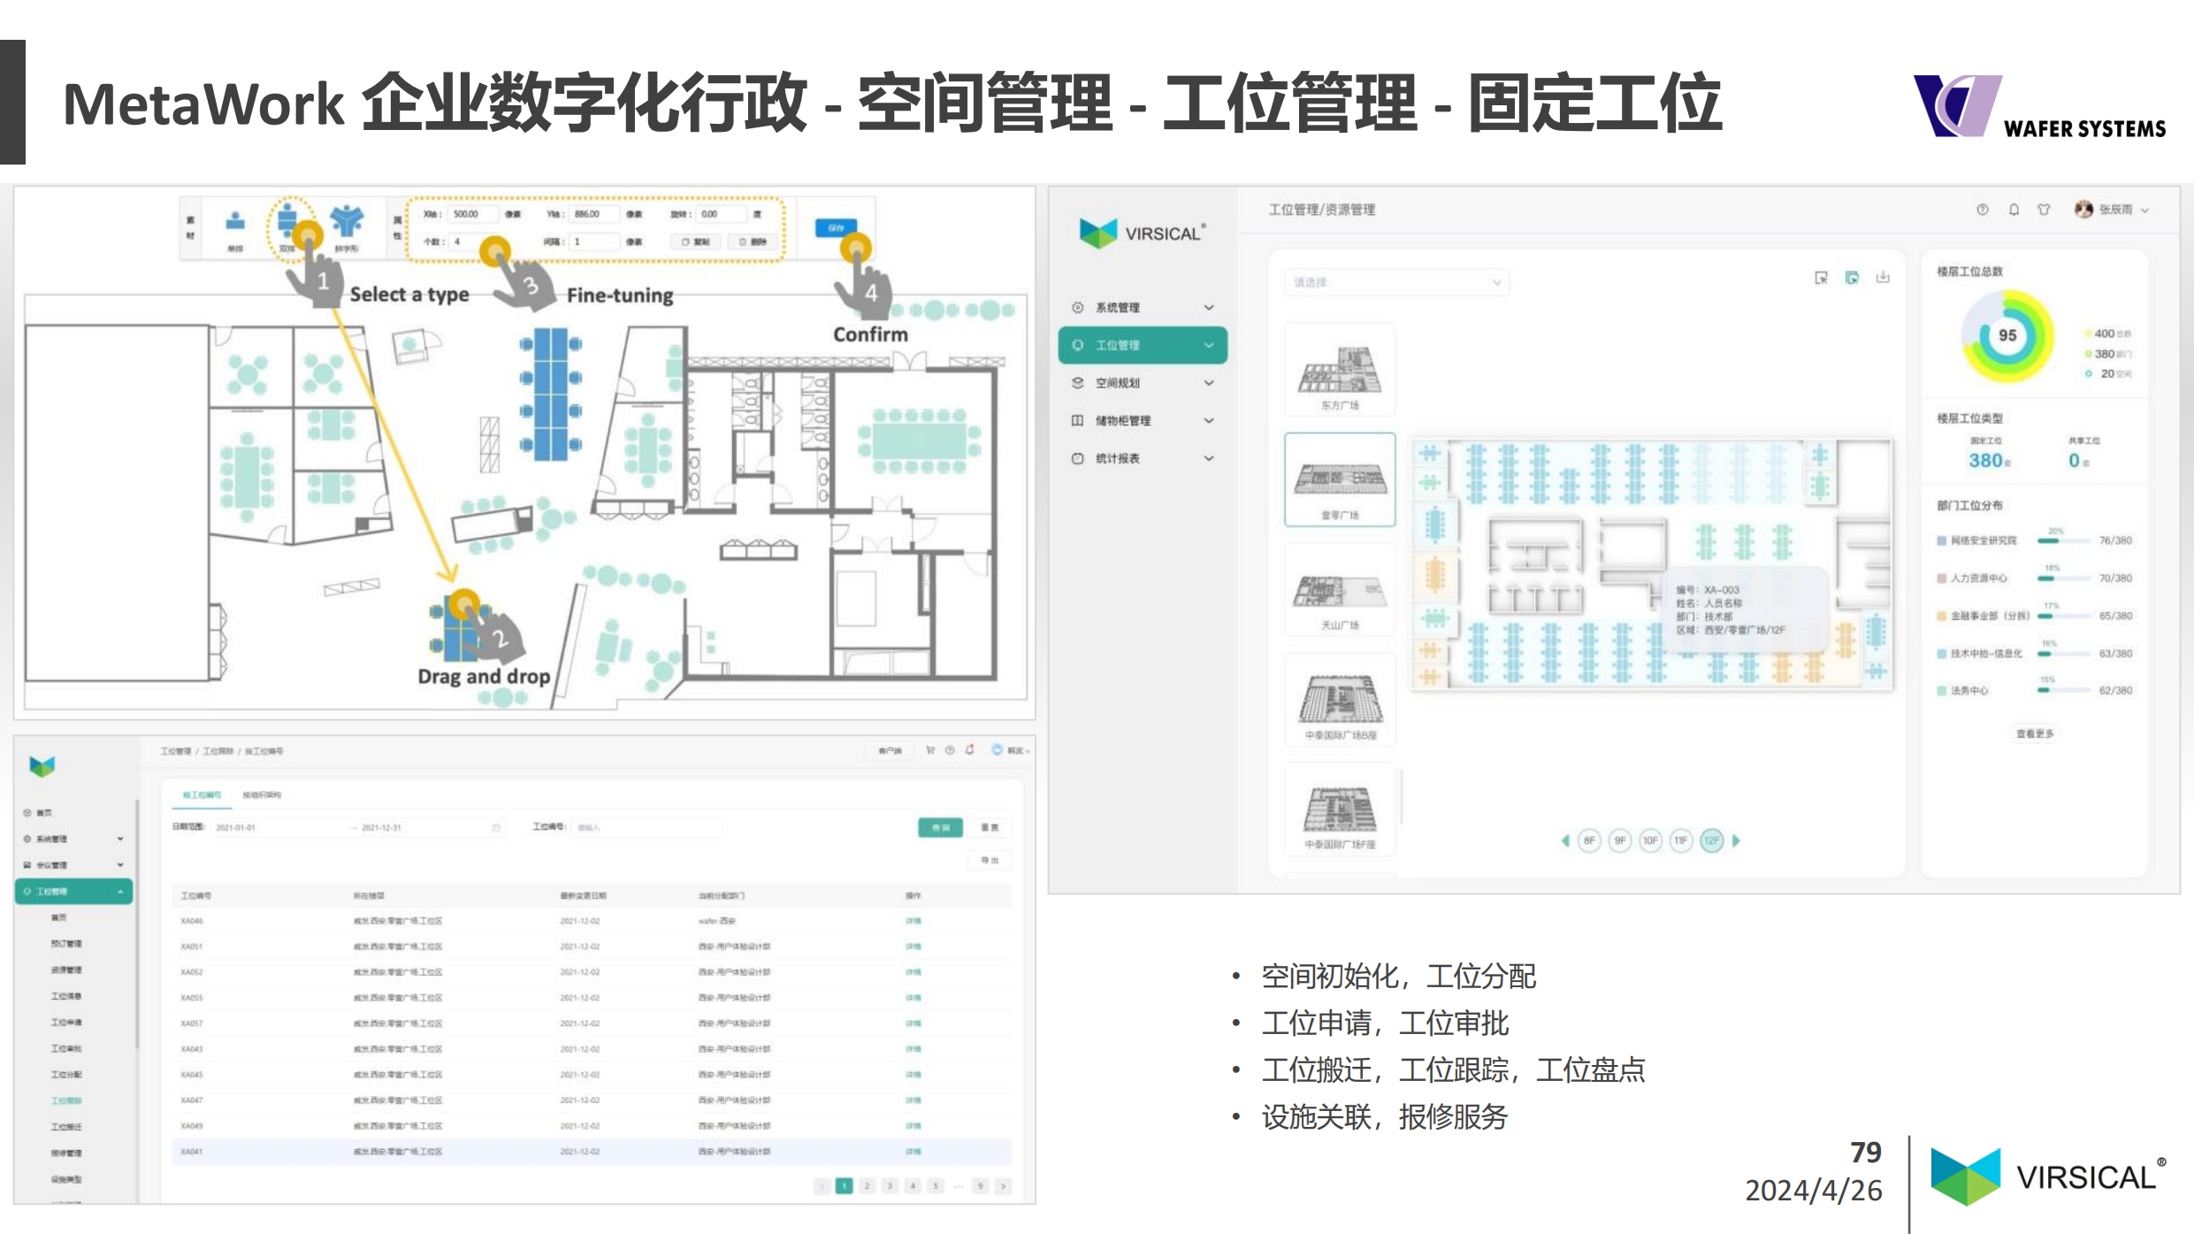Select the active 12F floor button
Image resolution: width=2194 pixels, height=1234 pixels.
(1712, 840)
